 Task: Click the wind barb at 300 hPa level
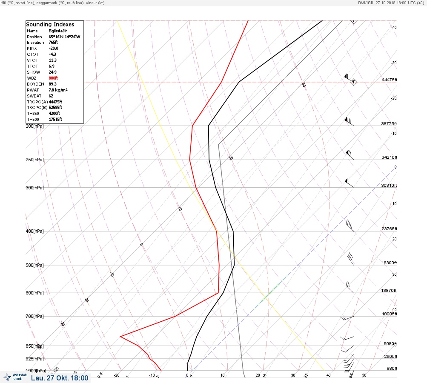pos(350,183)
